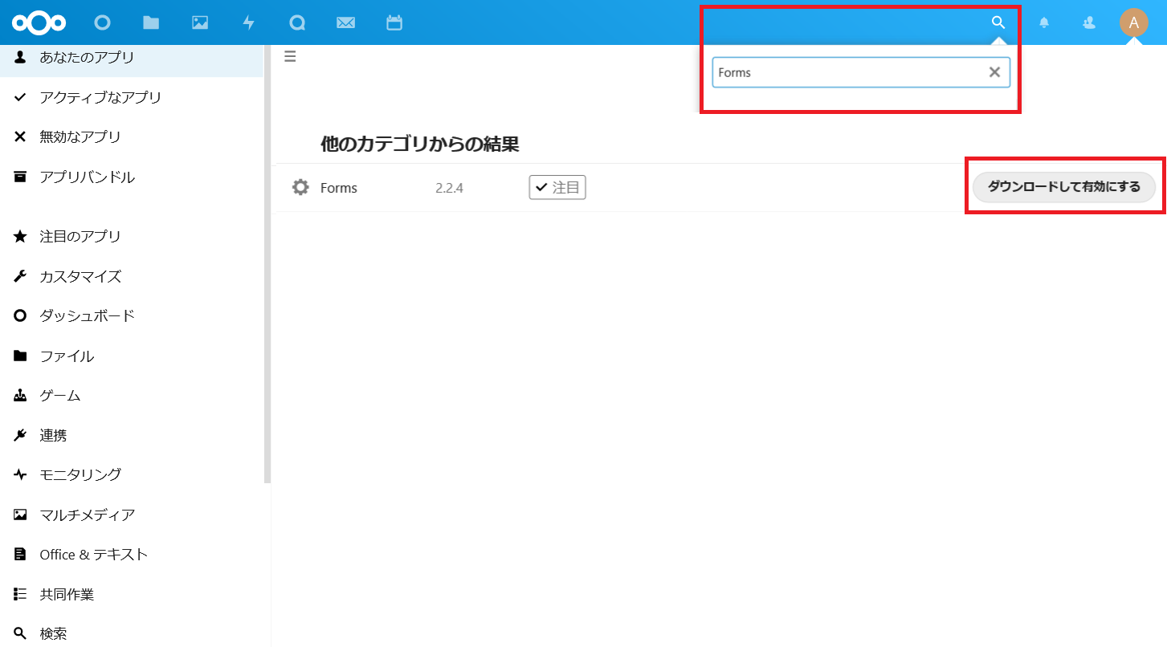Screen dimensions: 1167x655
Task: Open あなたのアプリ category
Action: pyautogui.click(x=132, y=58)
